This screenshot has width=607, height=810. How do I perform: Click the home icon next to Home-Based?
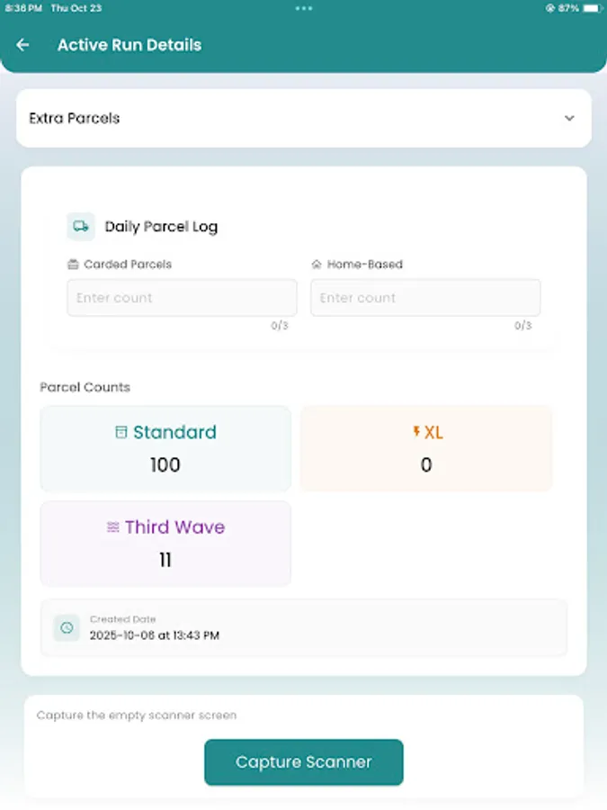pyautogui.click(x=317, y=264)
